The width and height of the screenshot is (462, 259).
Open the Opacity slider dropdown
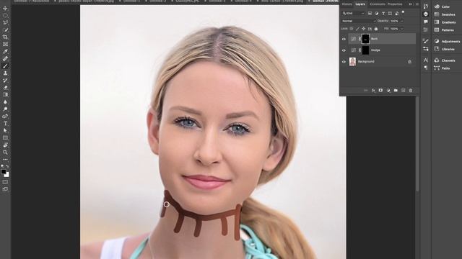click(x=401, y=21)
